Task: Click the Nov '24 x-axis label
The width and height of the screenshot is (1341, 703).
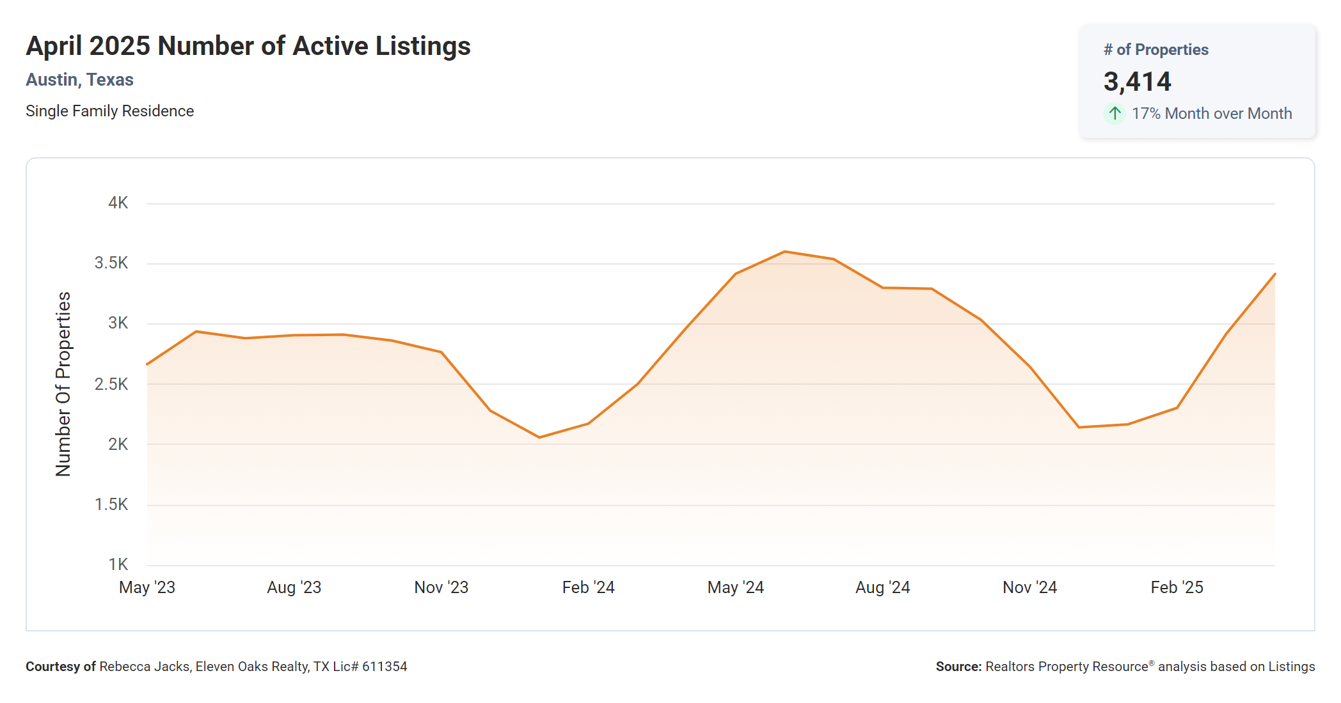Action: [1029, 587]
